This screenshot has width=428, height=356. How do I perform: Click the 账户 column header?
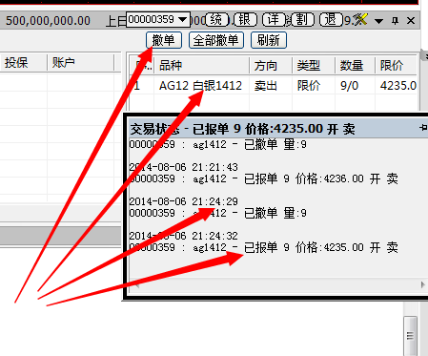coord(80,63)
